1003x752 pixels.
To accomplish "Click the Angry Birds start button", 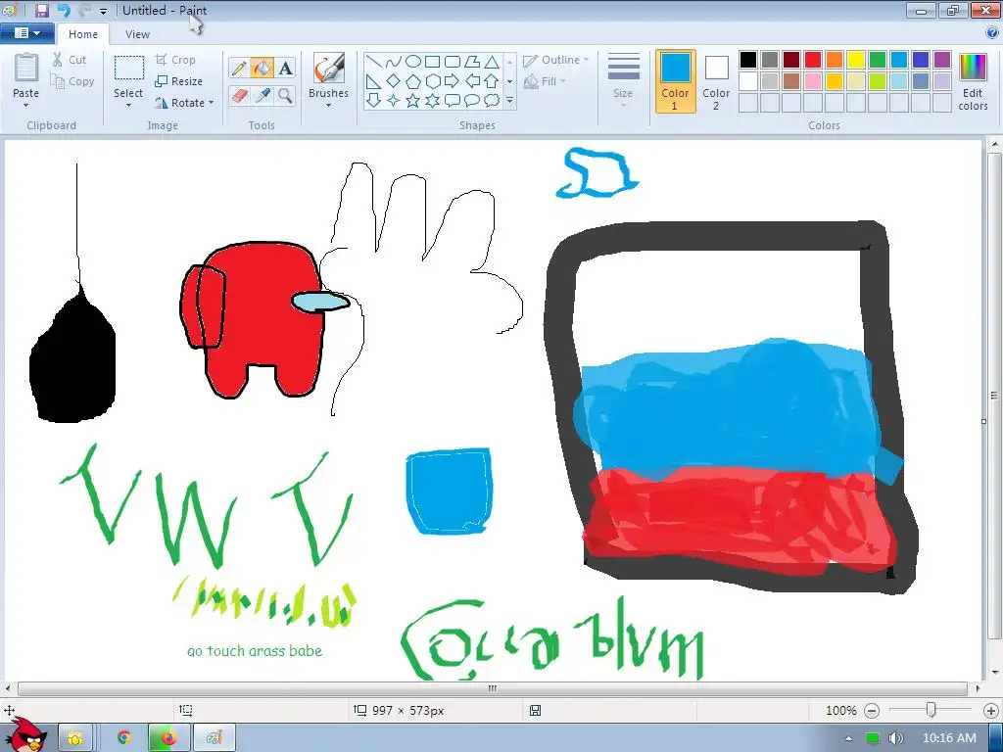I will (24, 735).
